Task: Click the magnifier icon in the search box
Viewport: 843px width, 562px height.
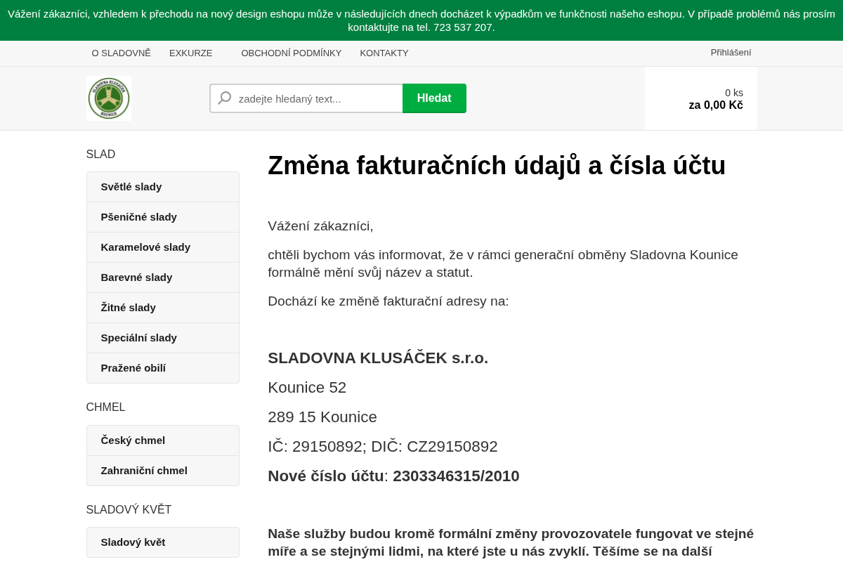Action: pyautogui.click(x=225, y=98)
